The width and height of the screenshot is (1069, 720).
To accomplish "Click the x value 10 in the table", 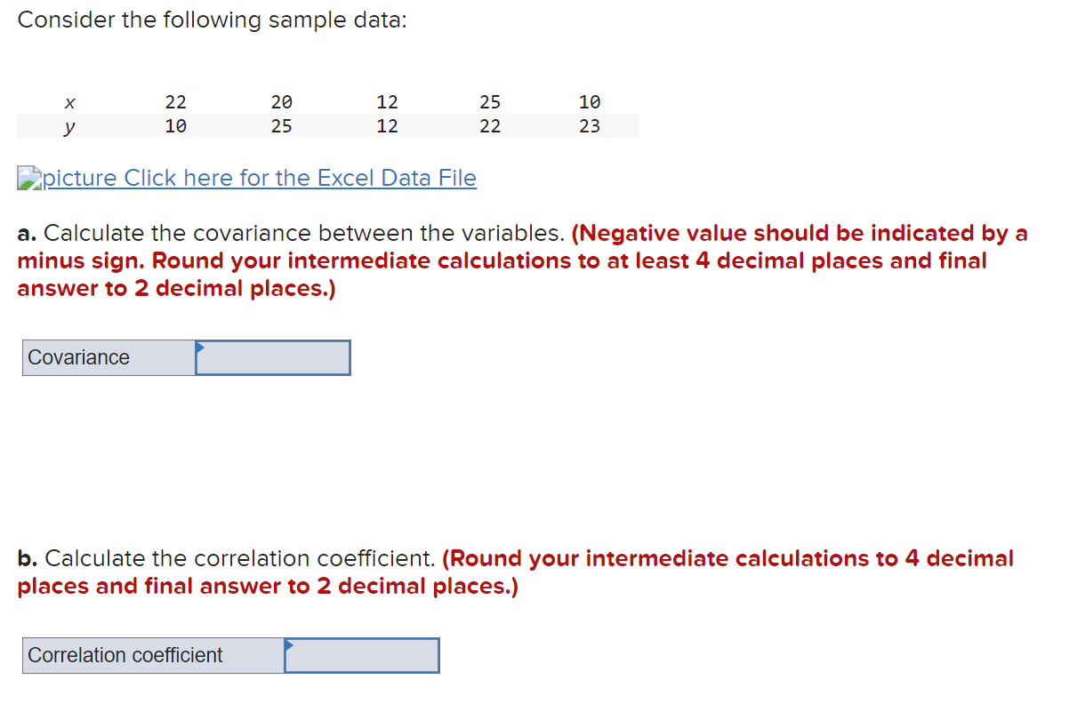I will (x=590, y=102).
